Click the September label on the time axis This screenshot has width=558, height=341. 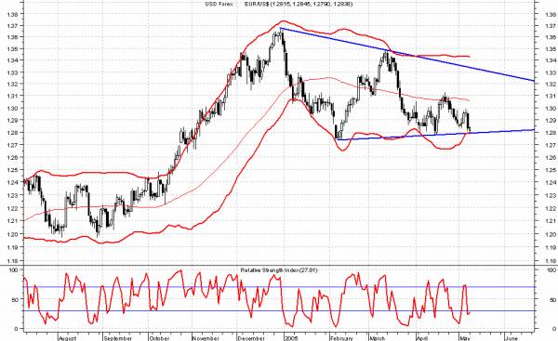tap(118, 338)
